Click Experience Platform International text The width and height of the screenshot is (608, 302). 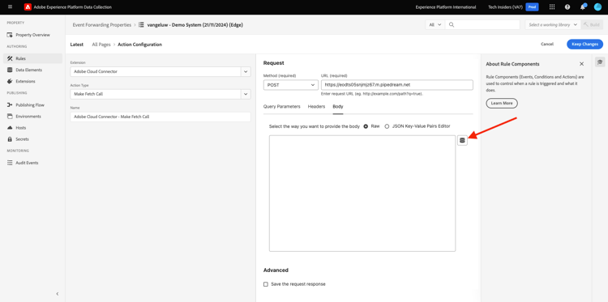point(446,7)
